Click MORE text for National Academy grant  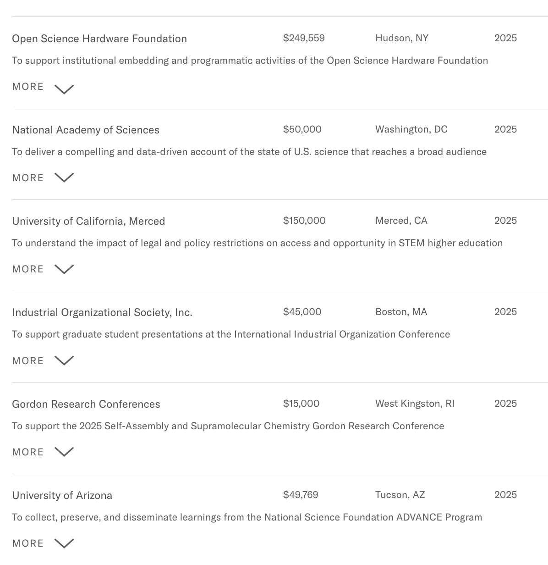[28, 178]
